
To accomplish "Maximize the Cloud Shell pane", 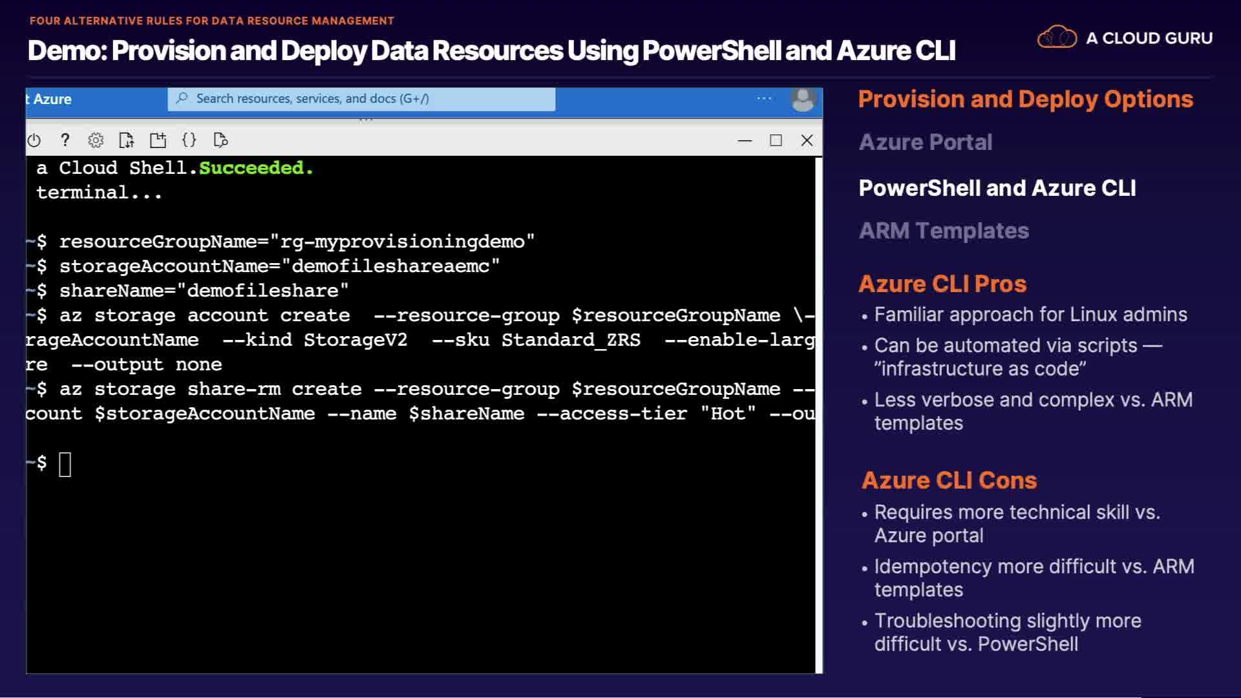I will (x=776, y=140).
